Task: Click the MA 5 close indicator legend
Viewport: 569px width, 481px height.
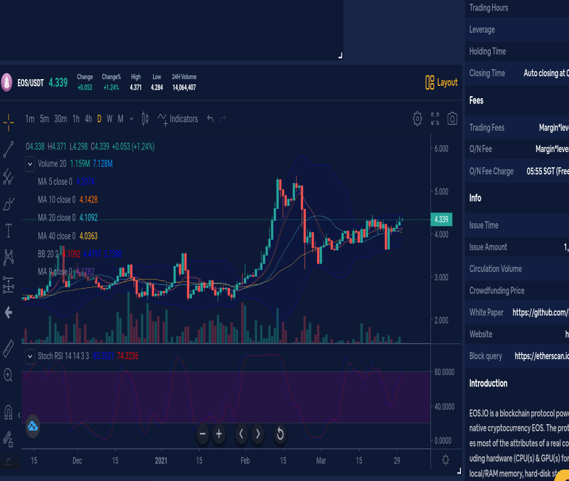Action: [x=66, y=182]
